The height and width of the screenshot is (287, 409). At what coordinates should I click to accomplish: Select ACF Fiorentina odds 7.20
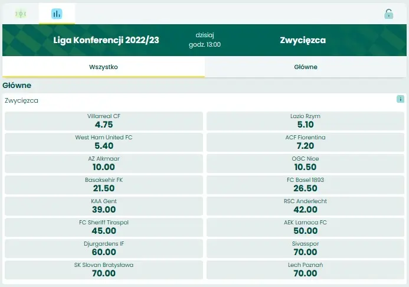(x=306, y=142)
